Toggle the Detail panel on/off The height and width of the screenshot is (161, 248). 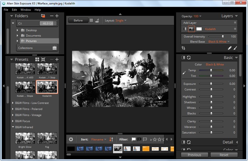tap(183, 142)
